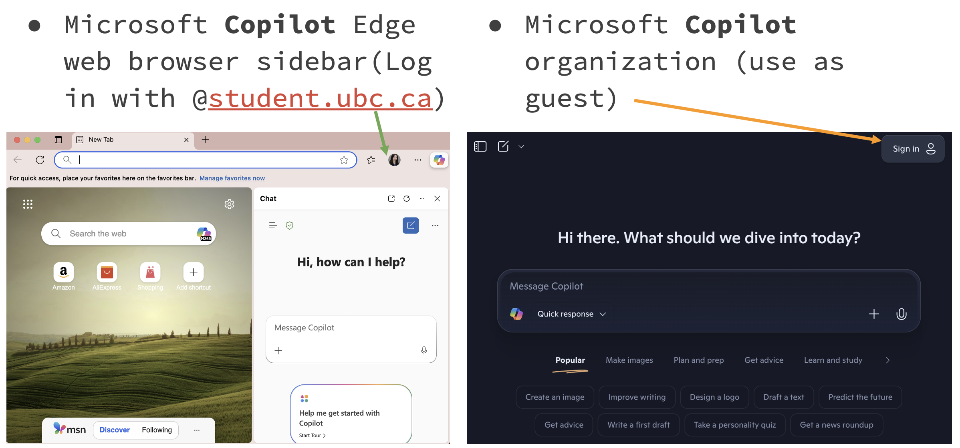Open the favorites list icon
960x448 pixels.
tap(371, 160)
